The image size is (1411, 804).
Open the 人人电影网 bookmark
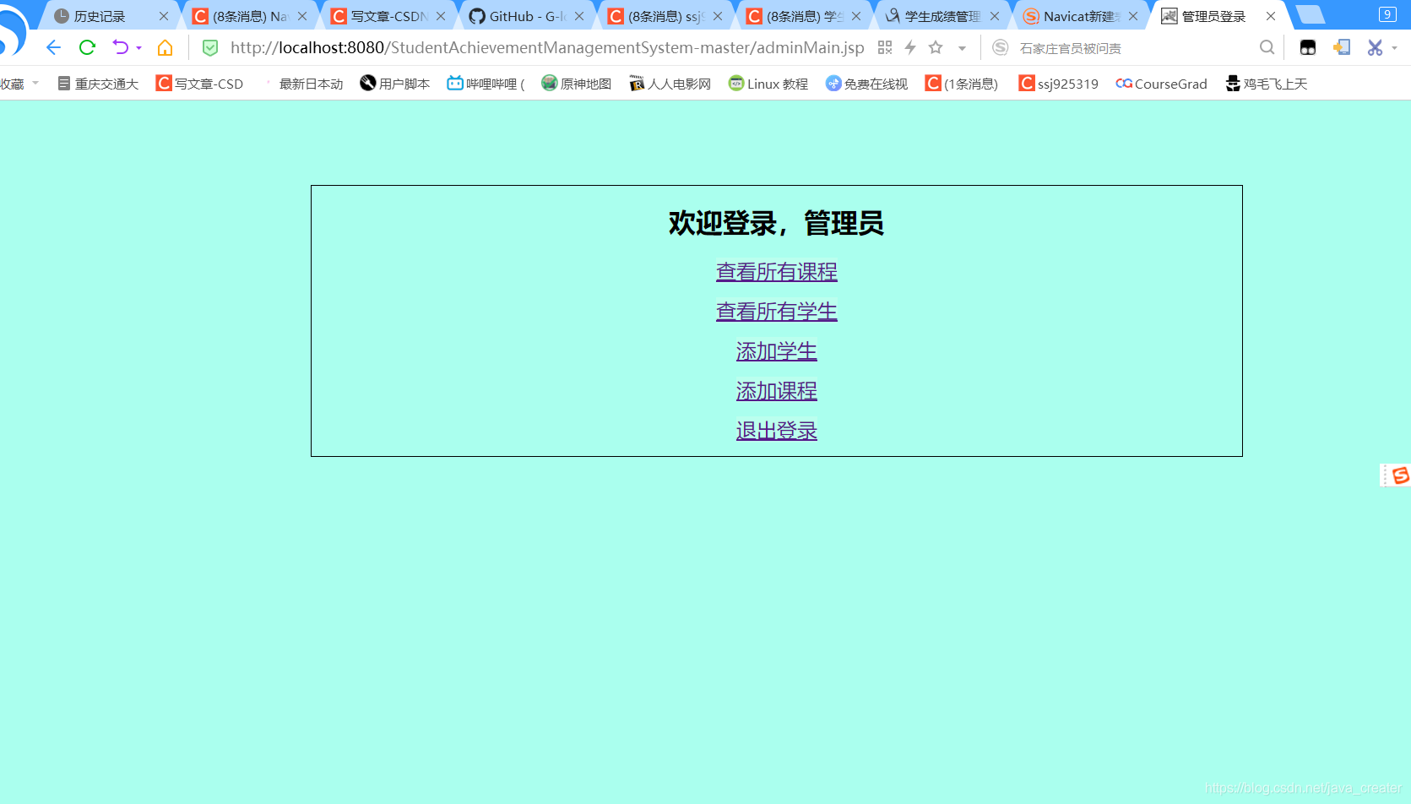(670, 84)
